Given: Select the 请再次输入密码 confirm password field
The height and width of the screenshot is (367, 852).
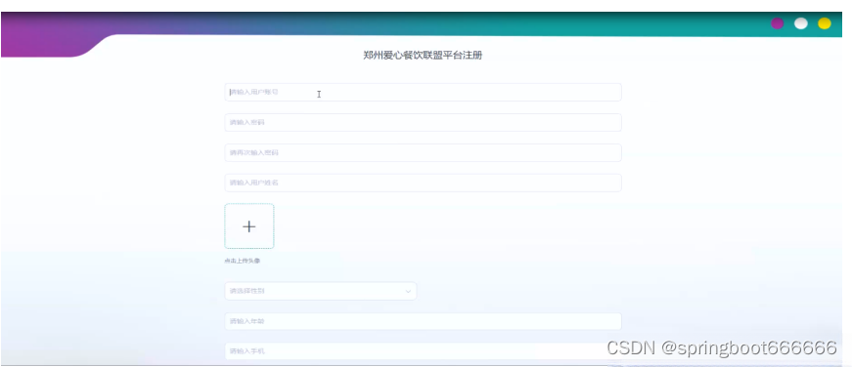Looking at the screenshot, I should tap(423, 153).
